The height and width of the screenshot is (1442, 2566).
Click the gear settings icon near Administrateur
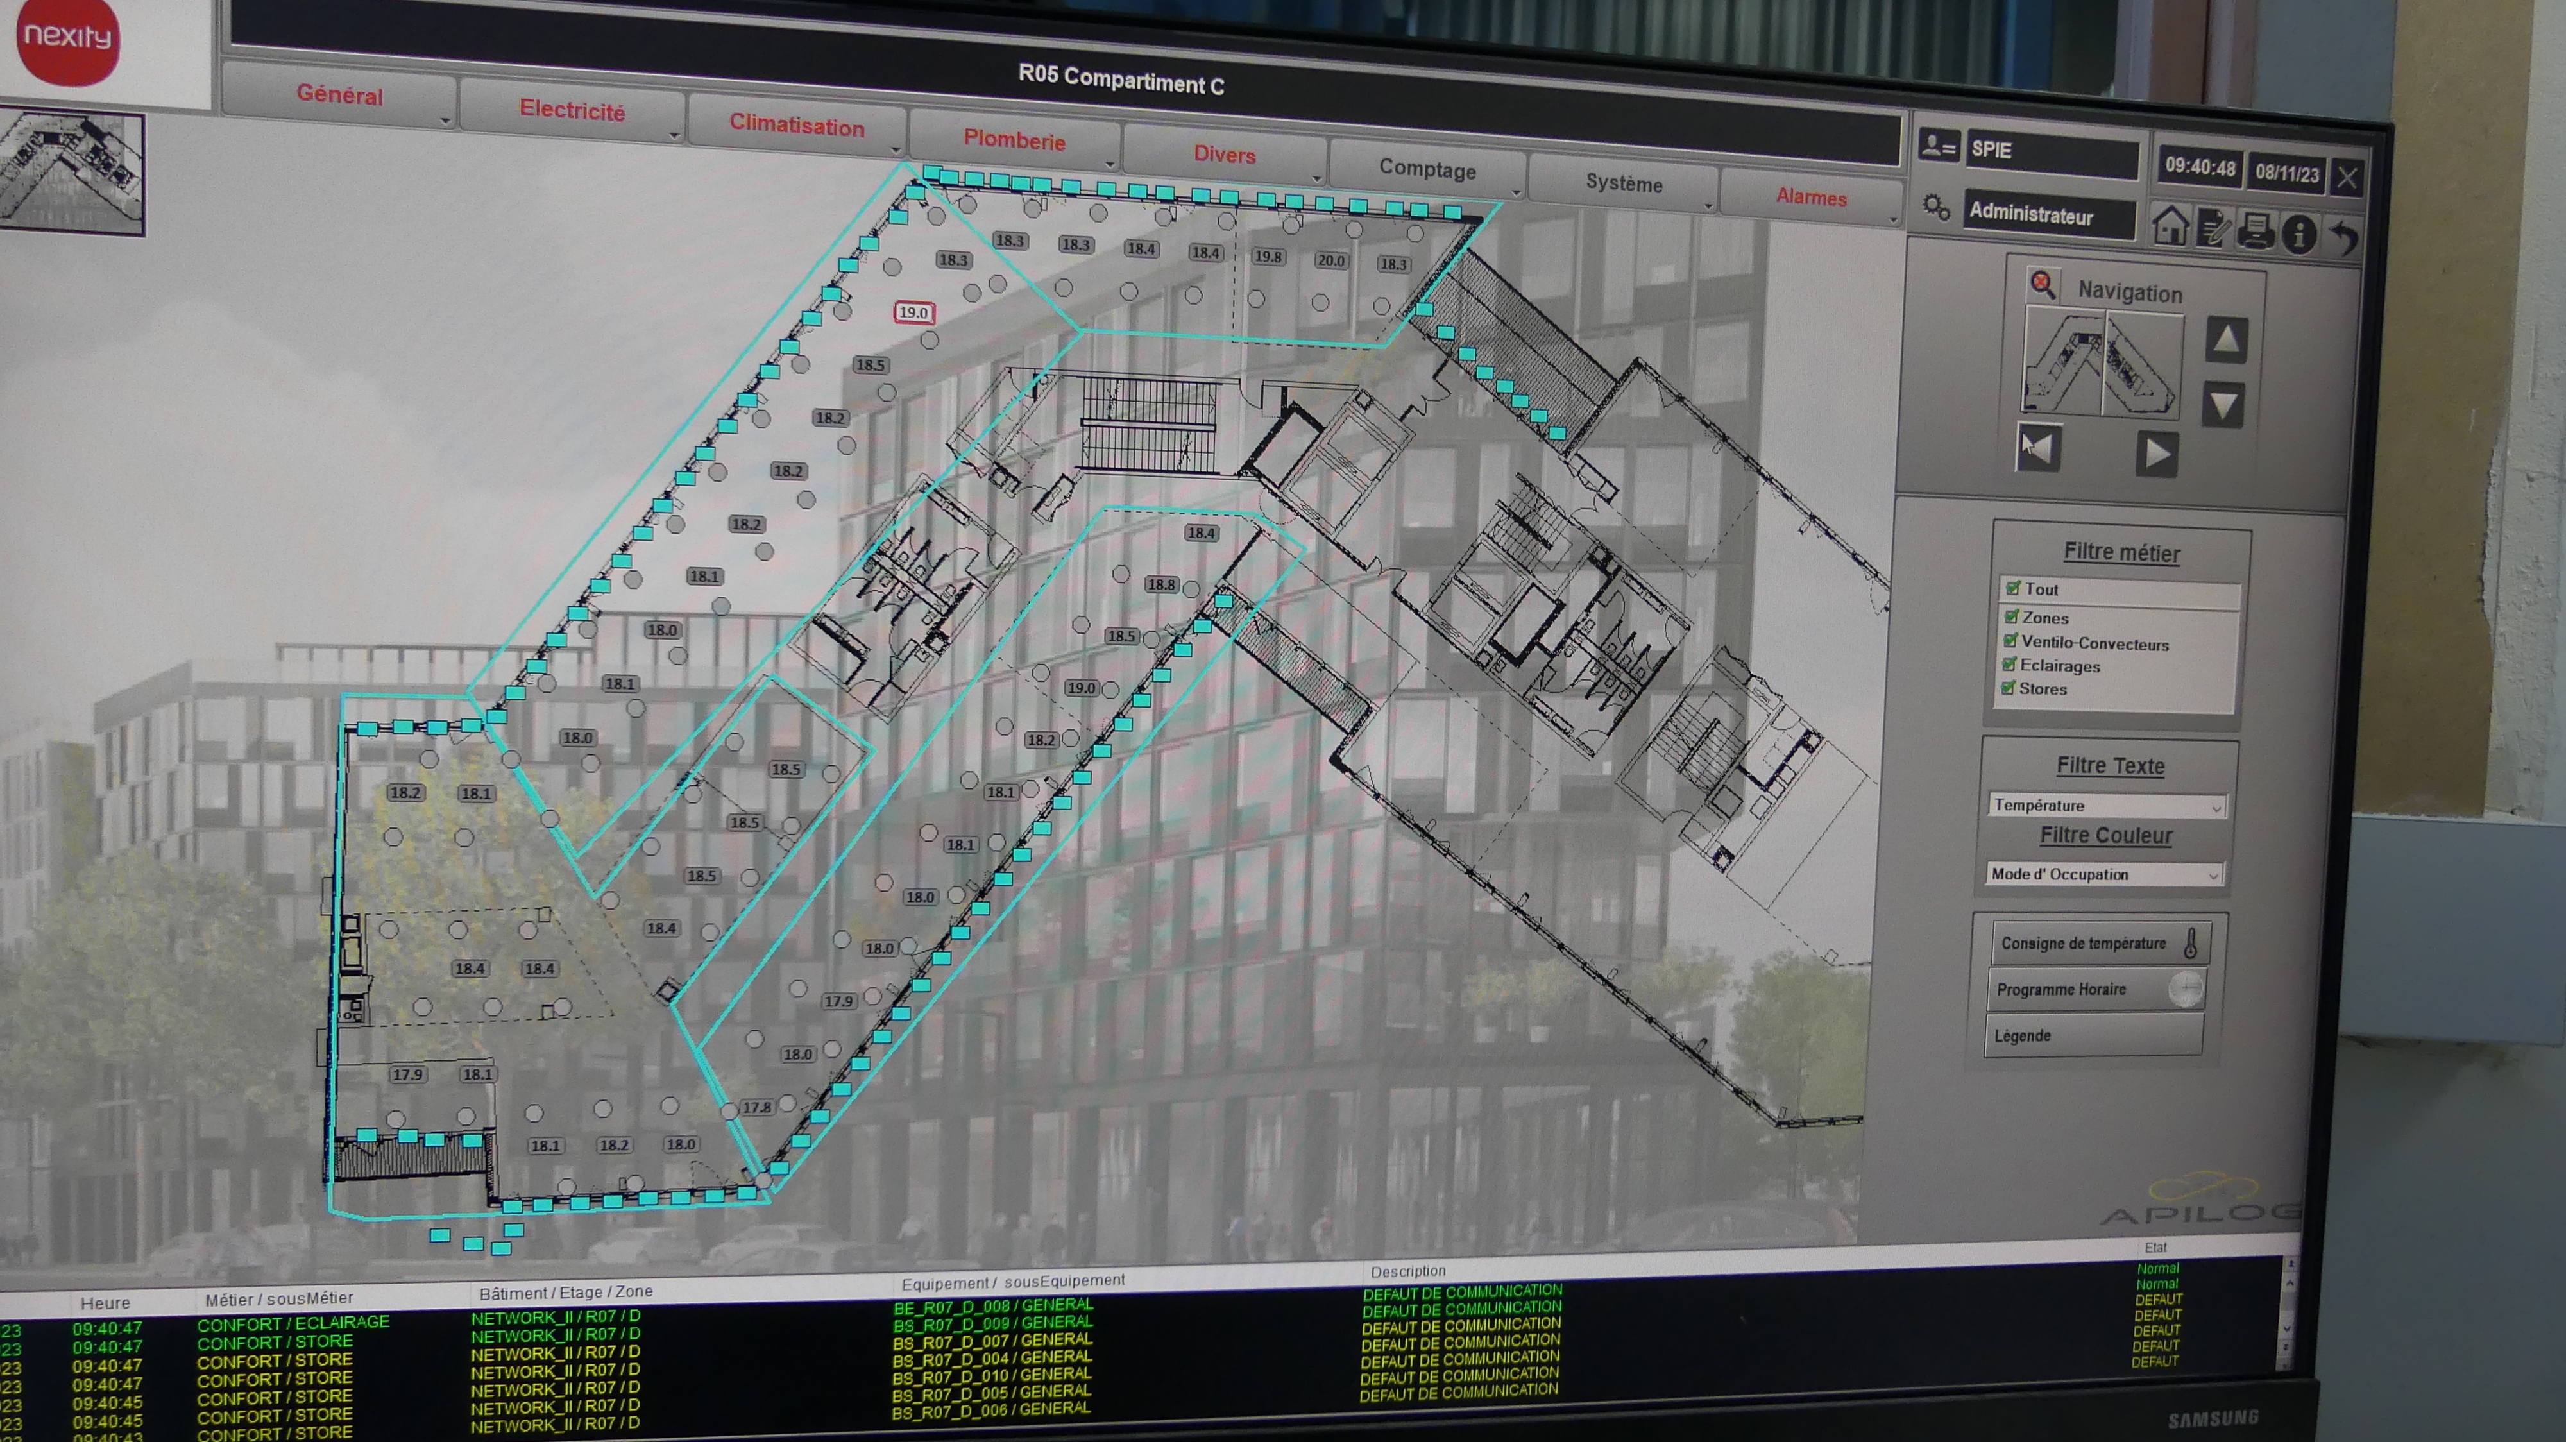click(x=1935, y=207)
